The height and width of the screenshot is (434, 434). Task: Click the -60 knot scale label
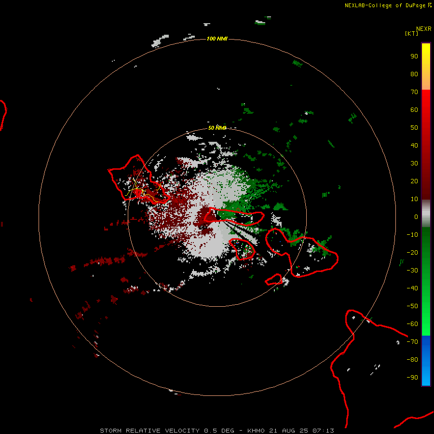pos(412,324)
